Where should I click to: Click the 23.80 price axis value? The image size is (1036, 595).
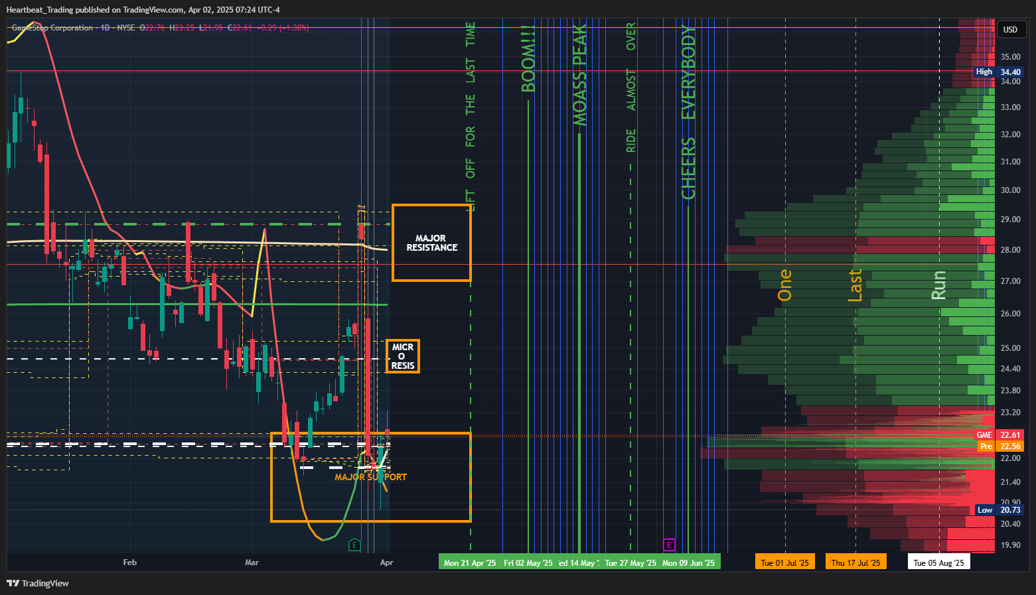click(x=1011, y=391)
